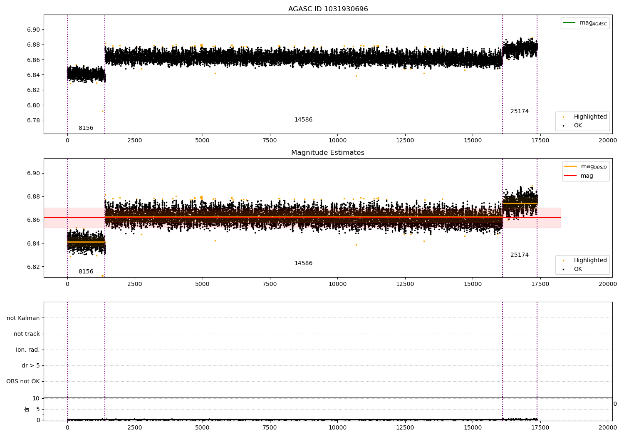Click the 'dr > 5' row label

31,366
